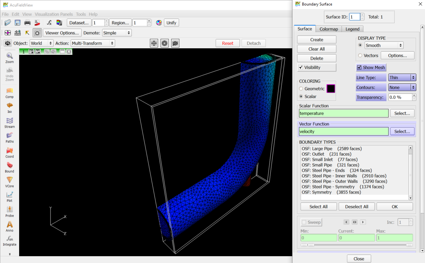Screen dimensions: 425x263
Task: Expand the Contours dropdown
Action: click(x=402, y=87)
